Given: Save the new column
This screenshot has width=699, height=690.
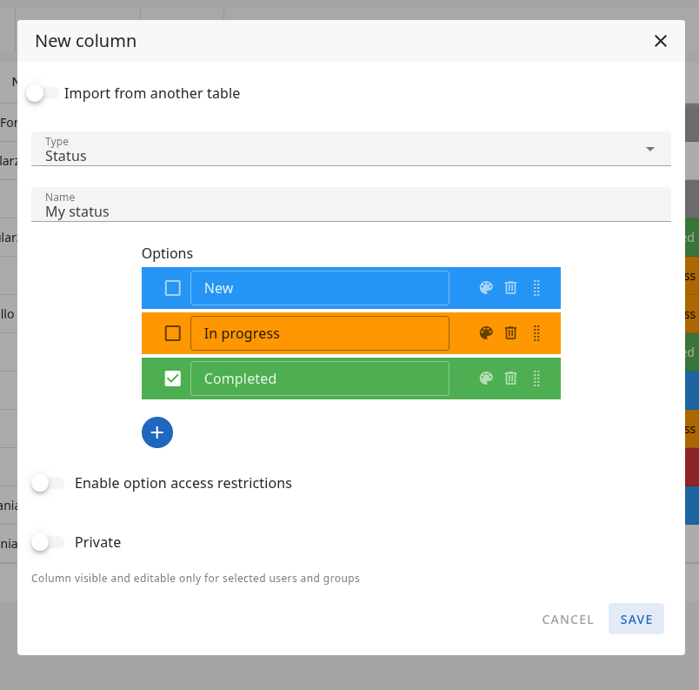Looking at the screenshot, I should [x=636, y=620].
